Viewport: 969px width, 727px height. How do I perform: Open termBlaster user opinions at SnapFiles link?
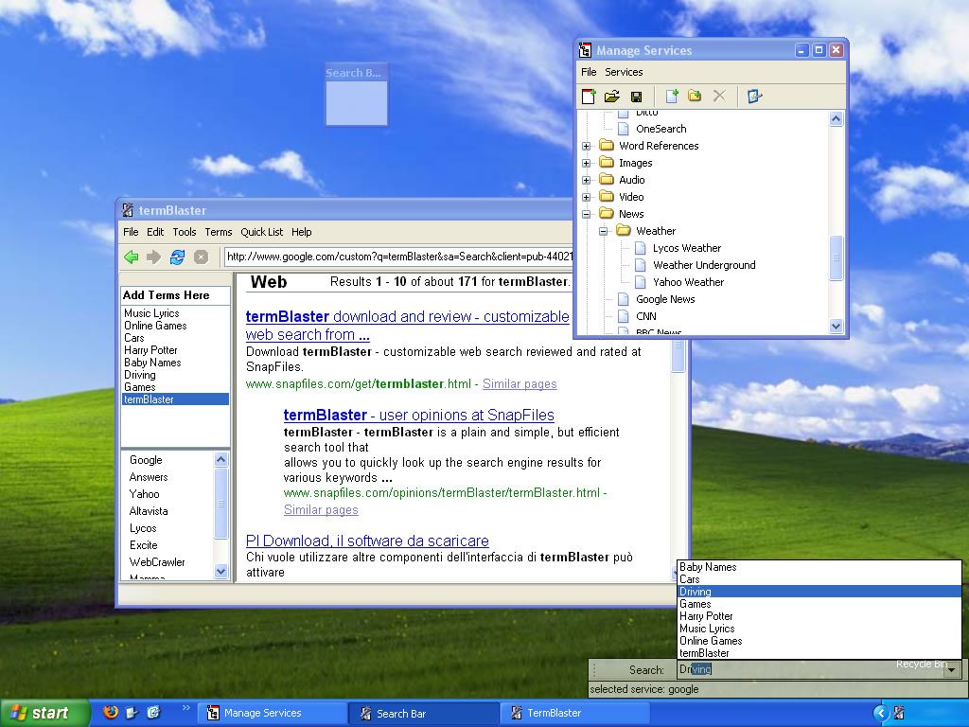point(419,415)
